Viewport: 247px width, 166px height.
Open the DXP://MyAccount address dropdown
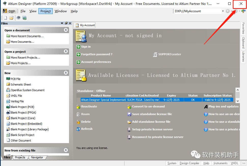click(223, 11)
